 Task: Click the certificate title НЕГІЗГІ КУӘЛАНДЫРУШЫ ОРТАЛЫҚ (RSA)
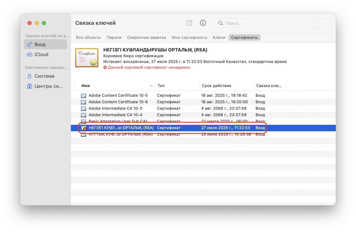[155, 50]
